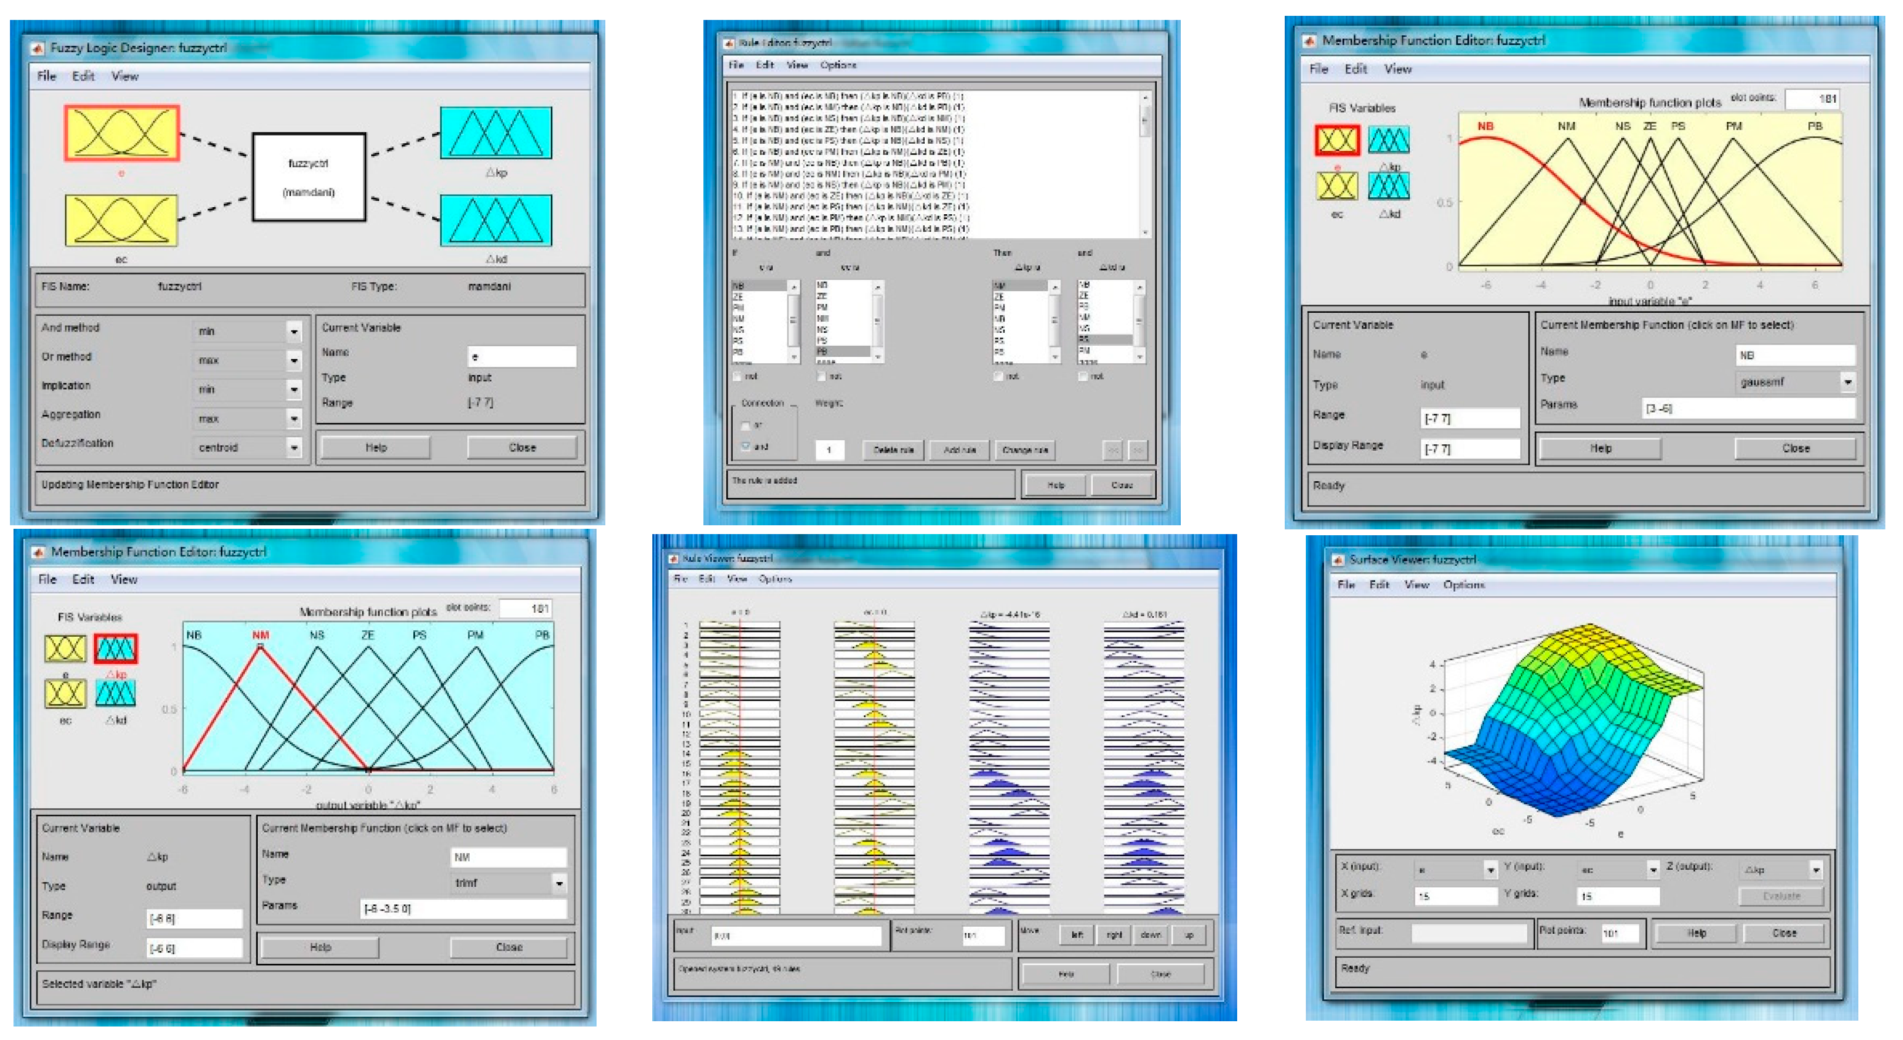1903x1040 pixels.
Task: Open the fuzzyctrl (mamdani) rule block
Action: pos(309,177)
